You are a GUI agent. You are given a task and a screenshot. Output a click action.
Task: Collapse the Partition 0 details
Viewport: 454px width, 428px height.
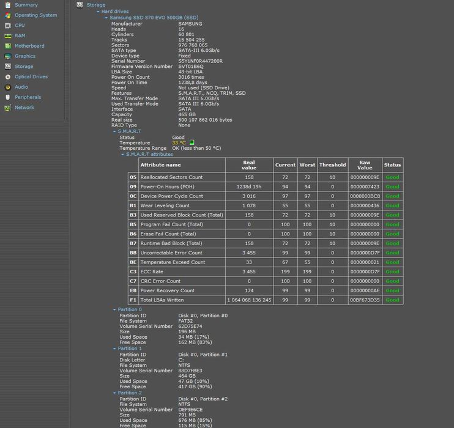pyautogui.click(x=114, y=309)
